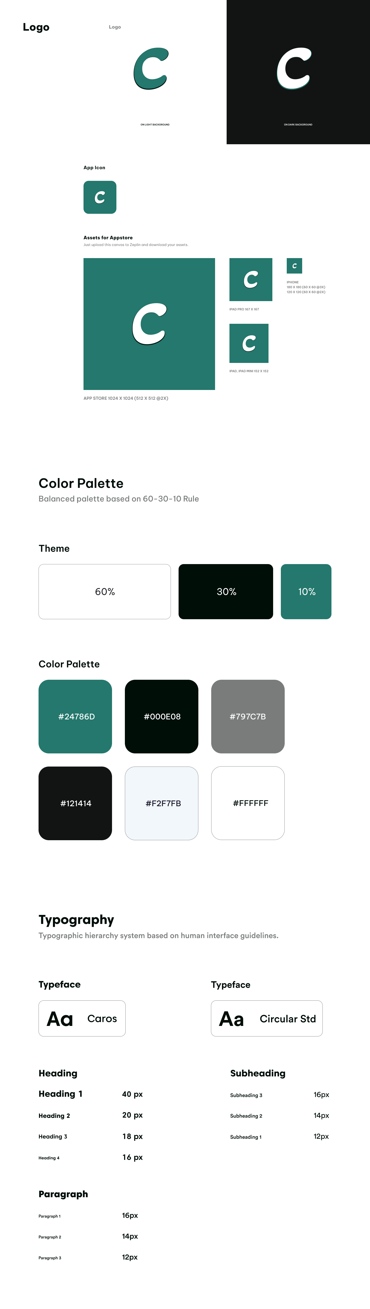Image resolution: width=370 pixels, height=1309 pixels.
Task: Choose the gray #797C7B swatch
Action: tap(248, 717)
